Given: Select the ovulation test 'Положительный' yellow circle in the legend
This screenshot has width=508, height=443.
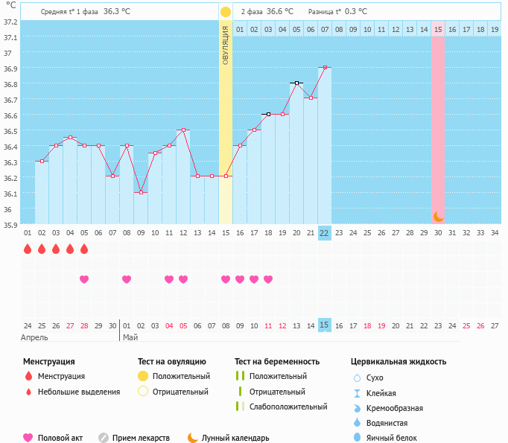Looking at the screenshot, I should [x=143, y=376].
